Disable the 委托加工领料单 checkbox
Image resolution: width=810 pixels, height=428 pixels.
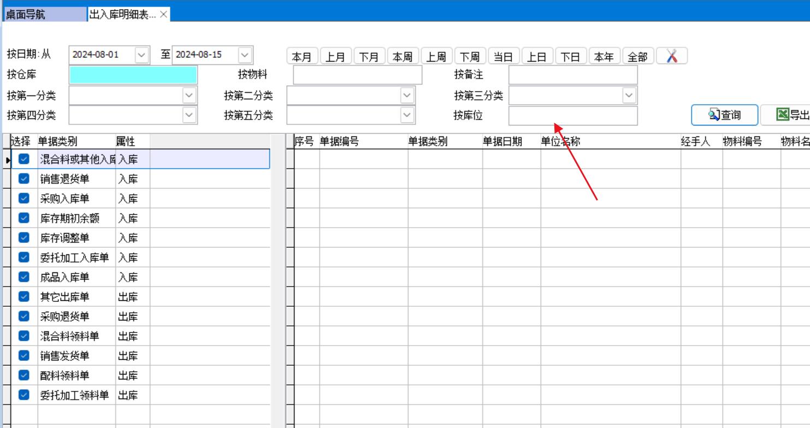pyautogui.click(x=23, y=395)
